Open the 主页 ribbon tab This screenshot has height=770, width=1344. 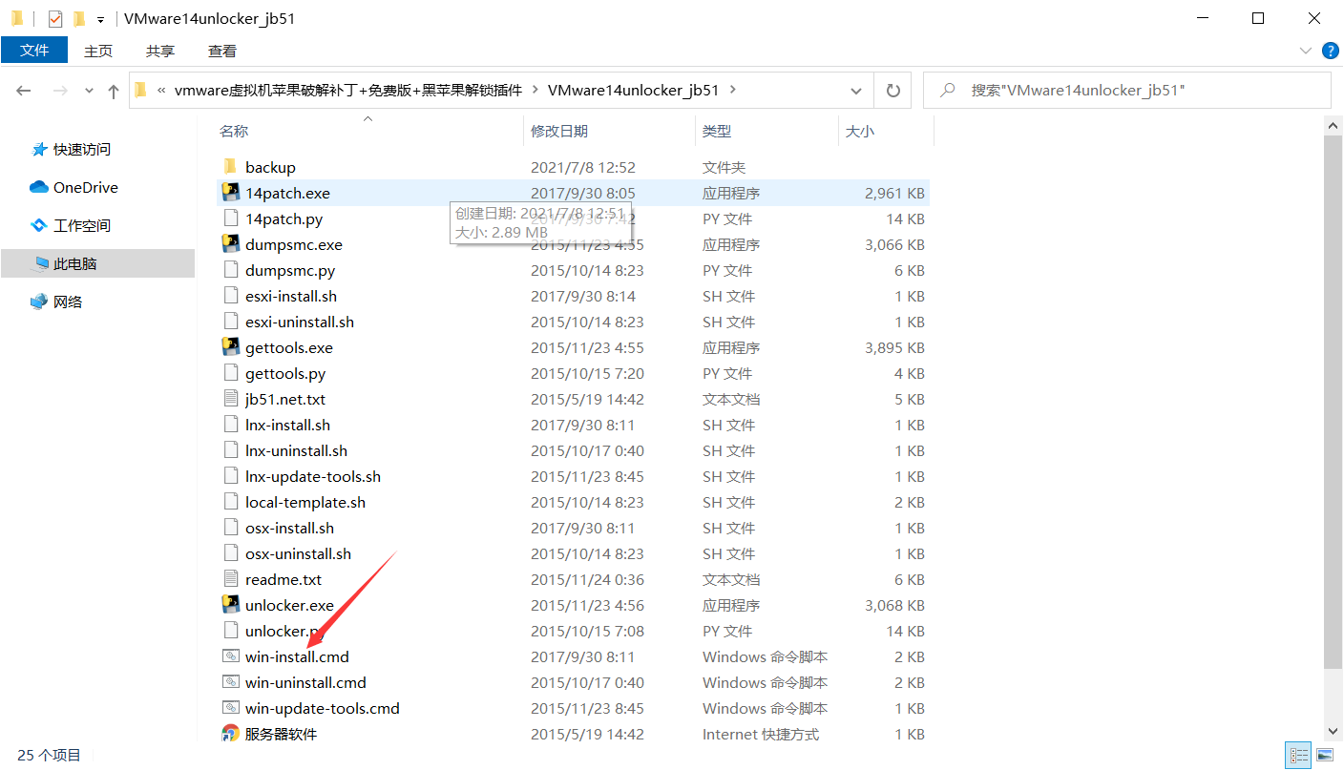pyautogui.click(x=98, y=51)
